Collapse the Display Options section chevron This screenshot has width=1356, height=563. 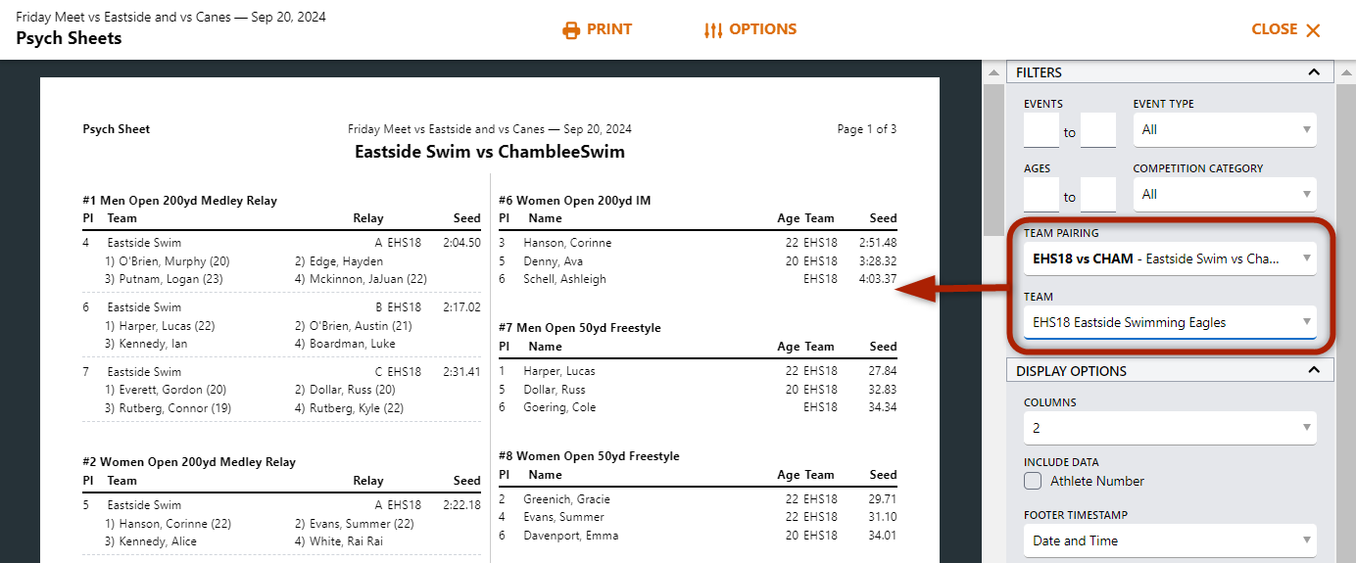coord(1313,371)
